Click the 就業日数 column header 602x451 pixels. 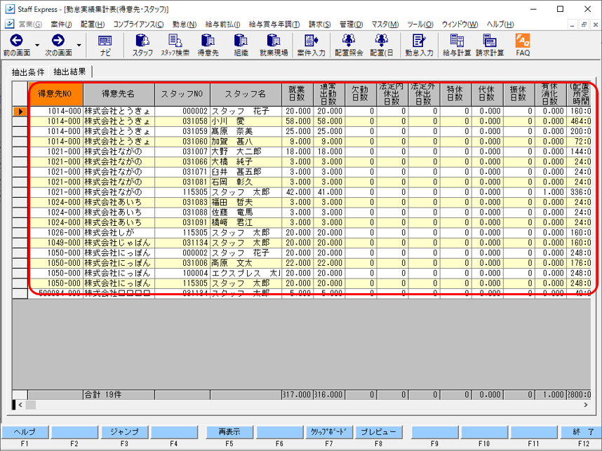click(297, 94)
